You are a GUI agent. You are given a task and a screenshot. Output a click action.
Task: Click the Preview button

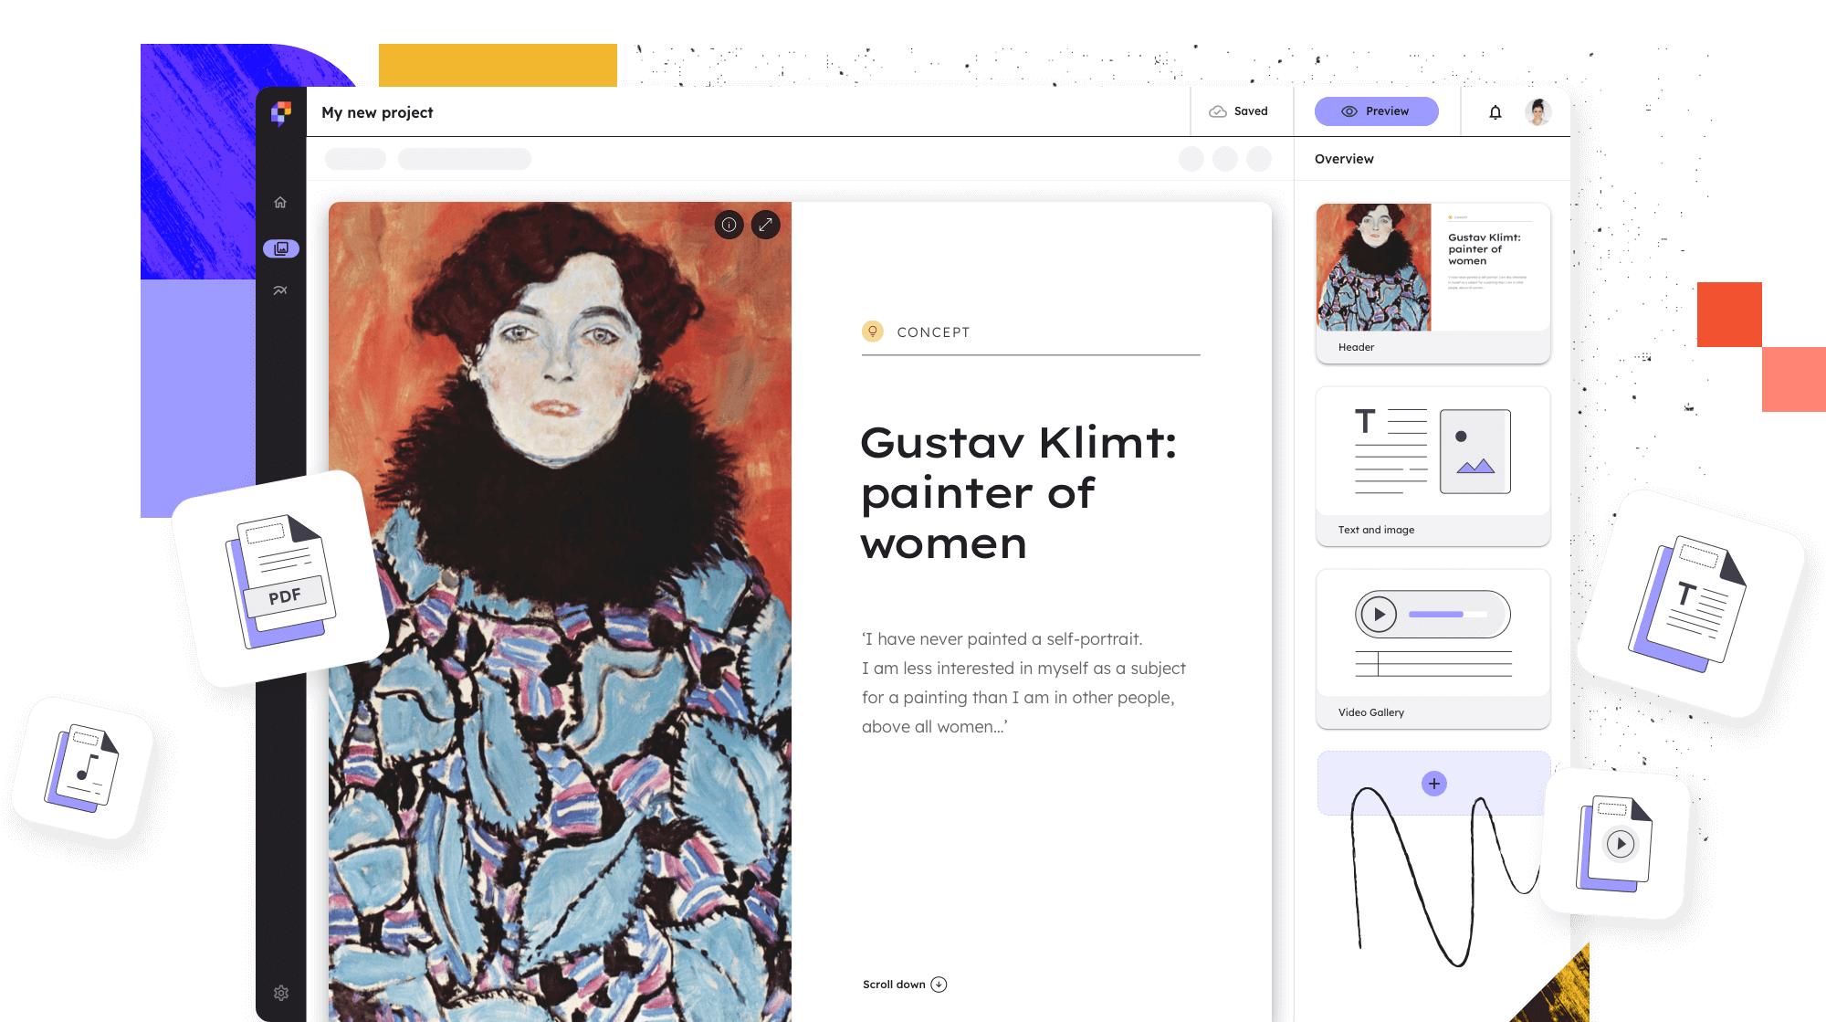click(x=1377, y=111)
